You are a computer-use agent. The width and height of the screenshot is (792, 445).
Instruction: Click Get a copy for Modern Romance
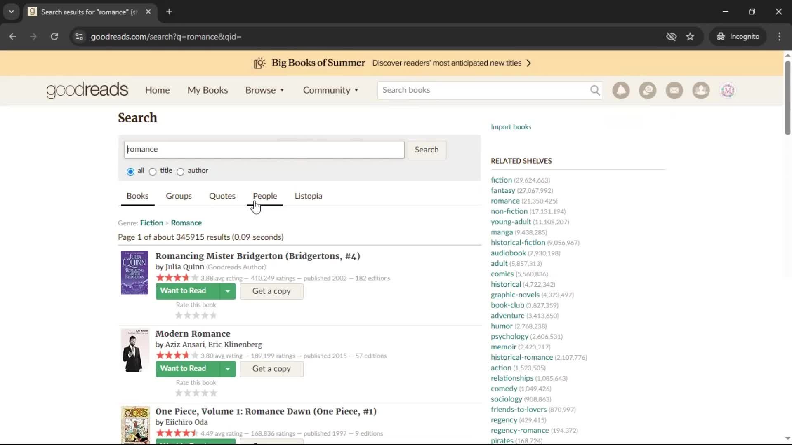coord(271,369)
